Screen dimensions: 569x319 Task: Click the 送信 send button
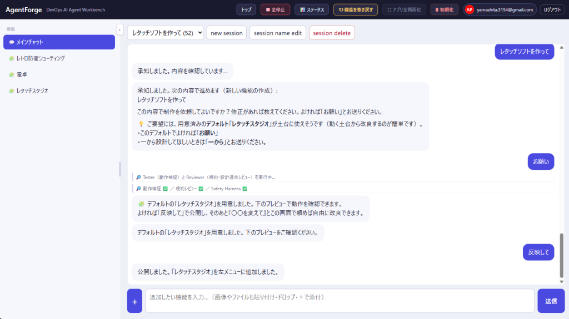point(551,301)
